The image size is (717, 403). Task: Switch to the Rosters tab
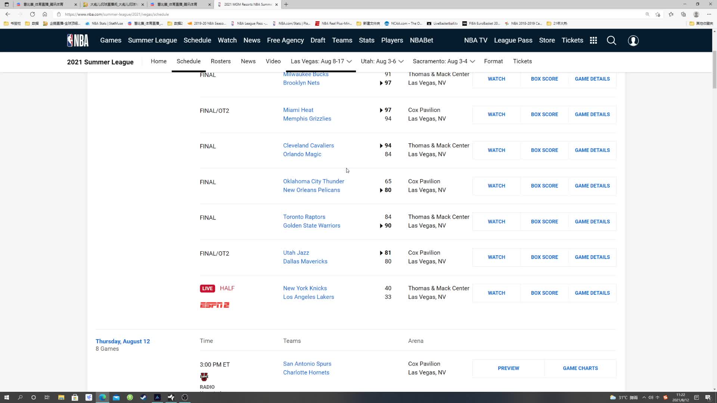coord(221,61)
